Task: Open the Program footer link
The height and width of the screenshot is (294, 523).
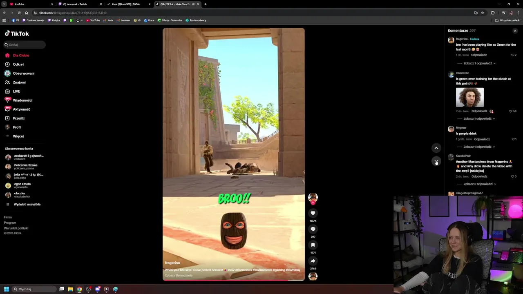Action: tap(10, 223)
